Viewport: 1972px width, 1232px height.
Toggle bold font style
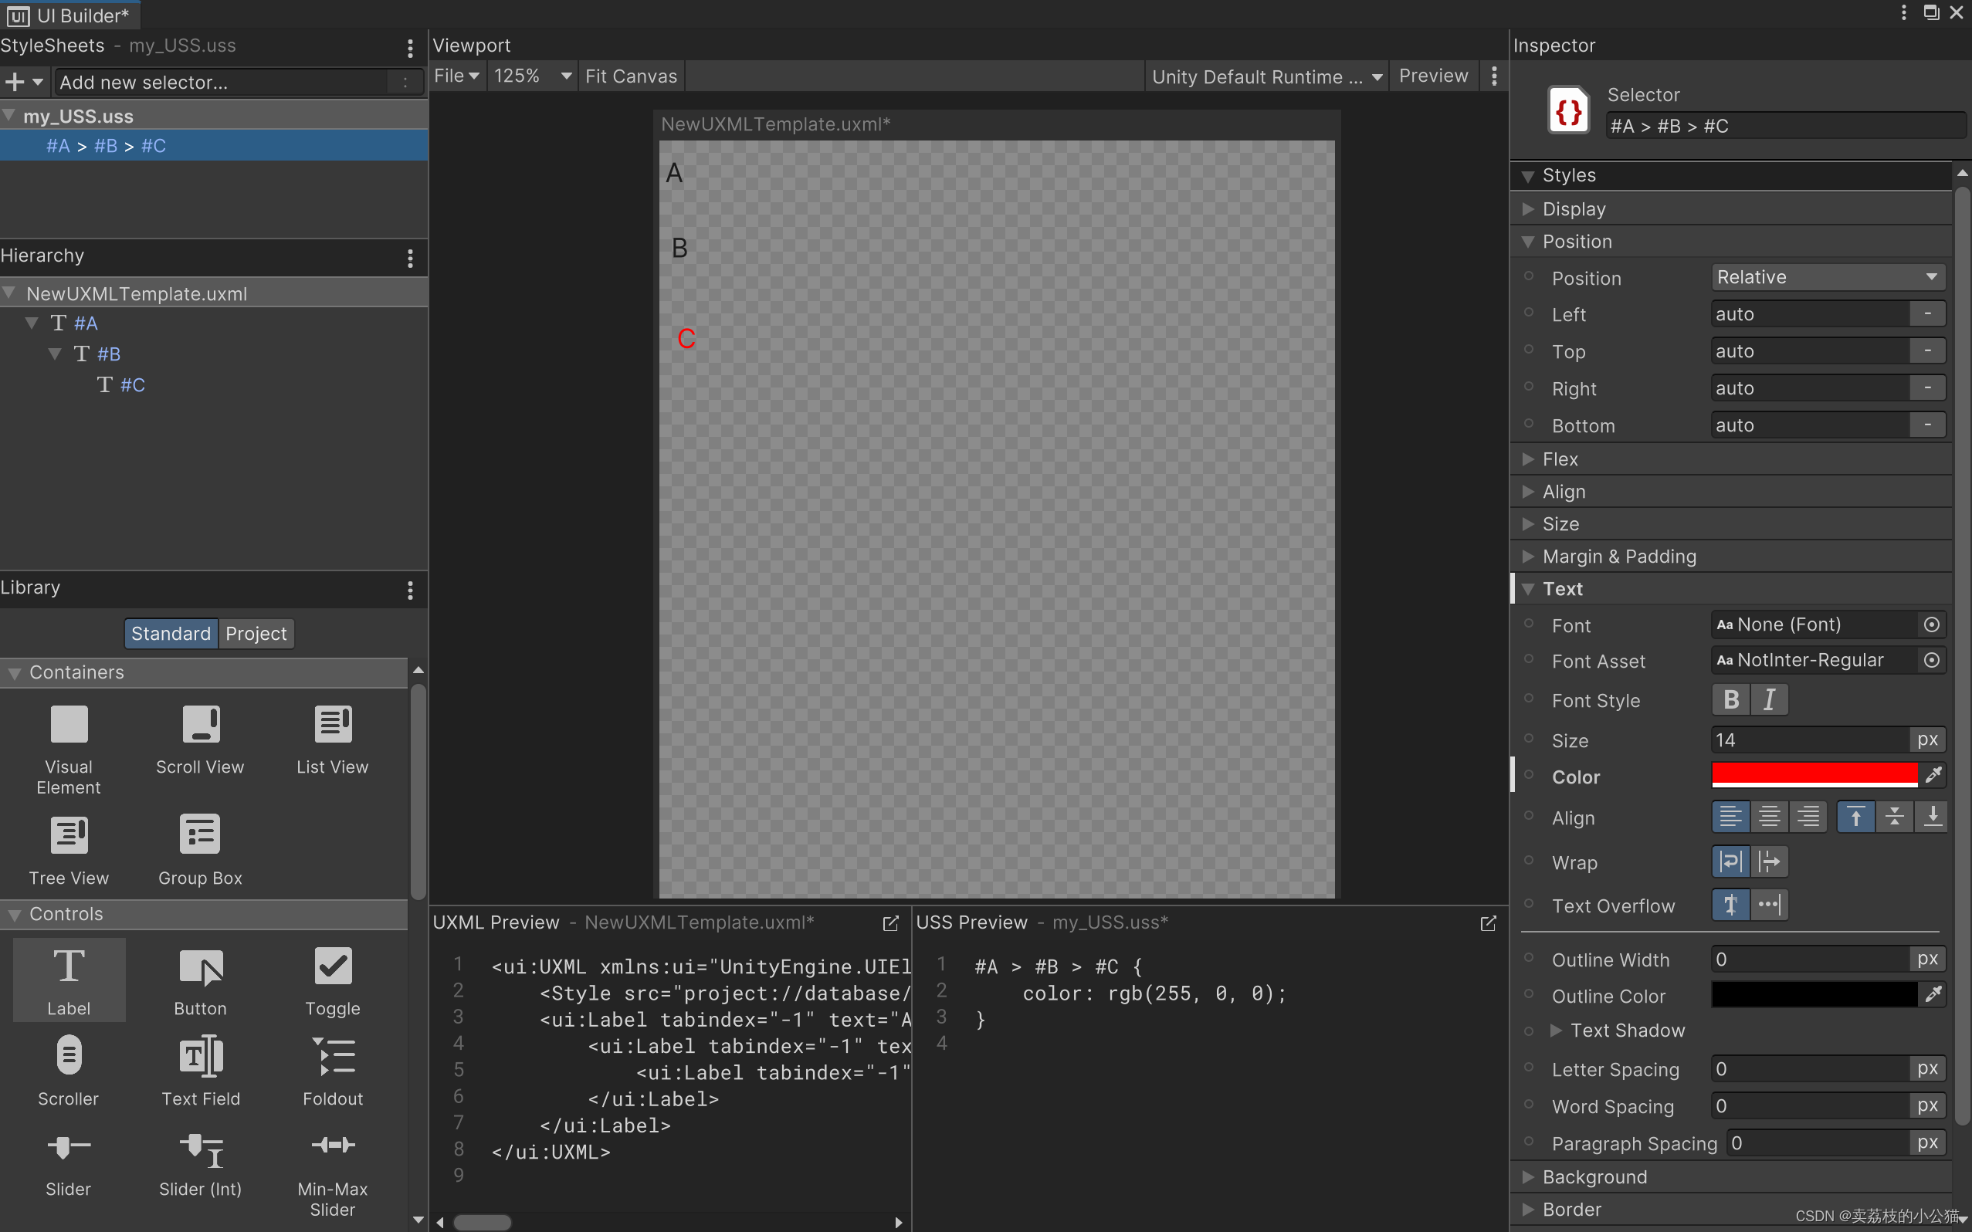1731,700
